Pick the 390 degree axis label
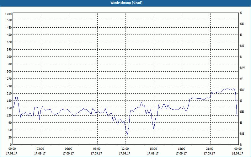The width and height of the screenshot is (251, 157). pos(9,50)
